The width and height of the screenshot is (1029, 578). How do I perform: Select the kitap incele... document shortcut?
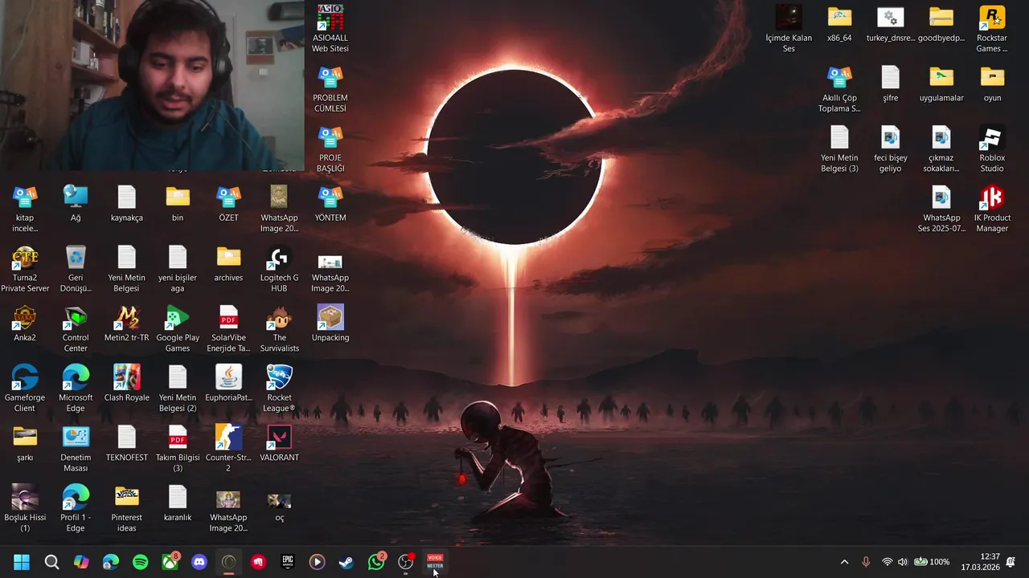coord(25,209)
